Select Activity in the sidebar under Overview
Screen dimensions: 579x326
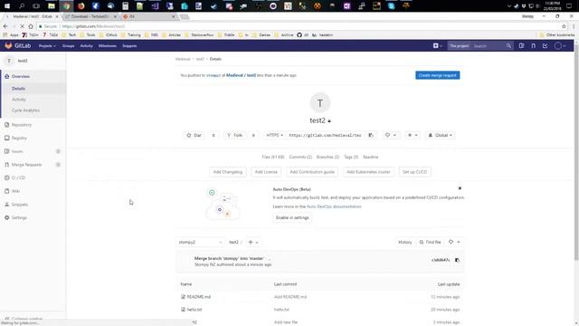[x=19, y=100]
